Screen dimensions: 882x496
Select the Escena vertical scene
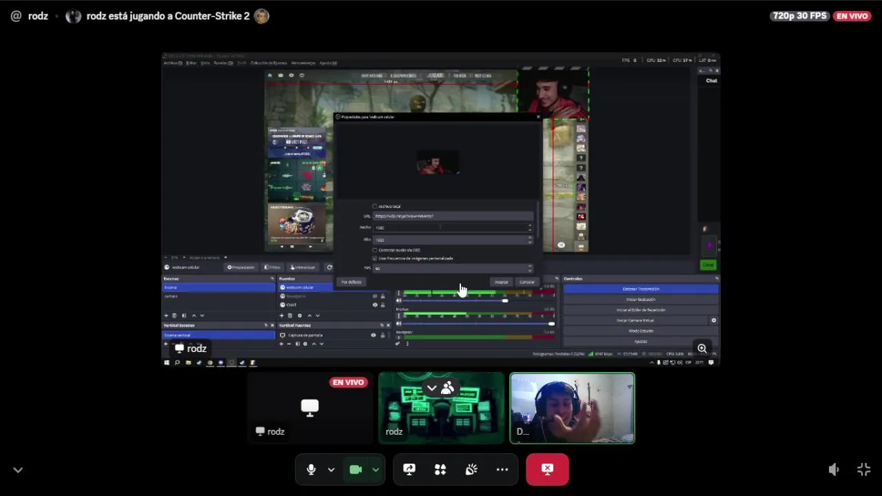point(218,335)
